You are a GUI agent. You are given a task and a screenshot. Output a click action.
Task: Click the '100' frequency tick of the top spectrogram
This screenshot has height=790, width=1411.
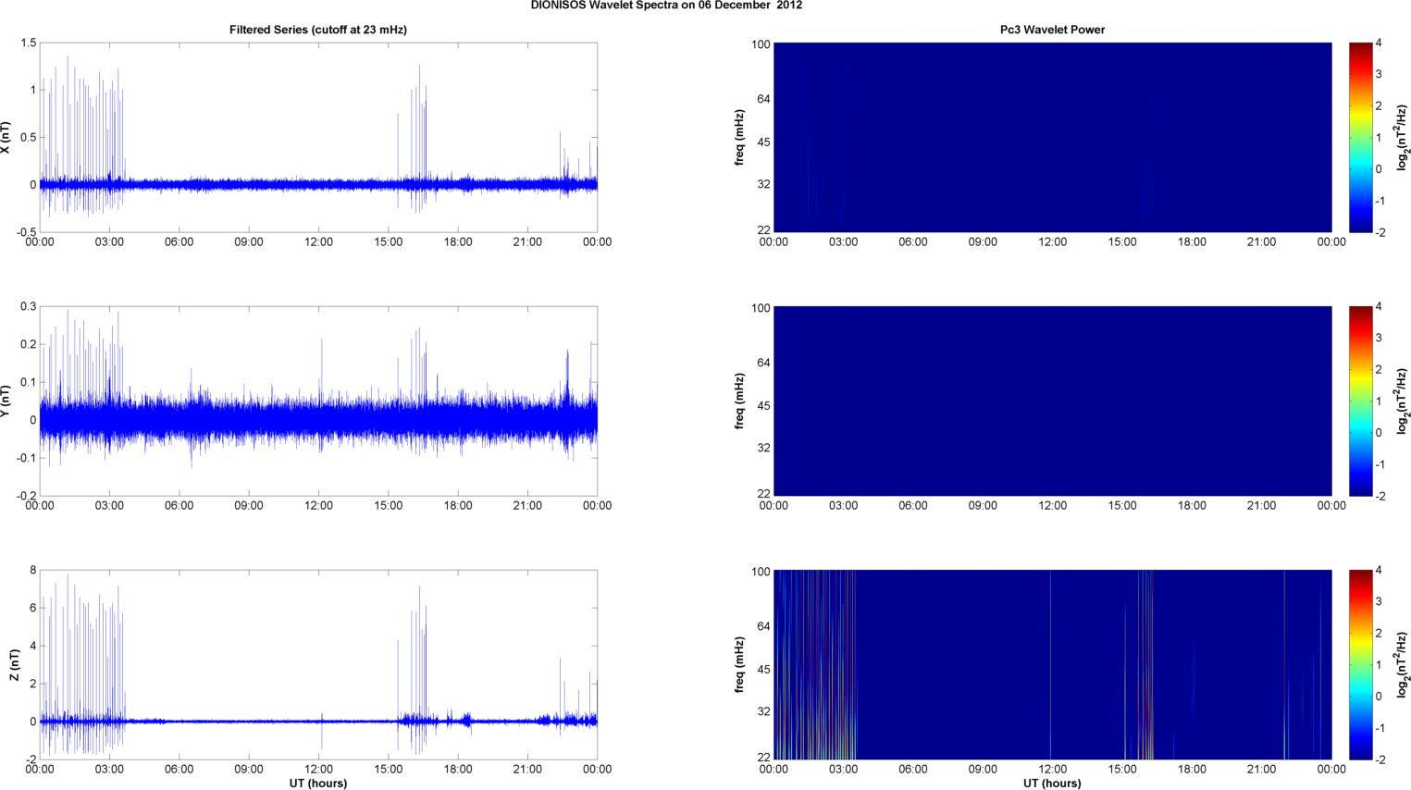click(761, 44)
